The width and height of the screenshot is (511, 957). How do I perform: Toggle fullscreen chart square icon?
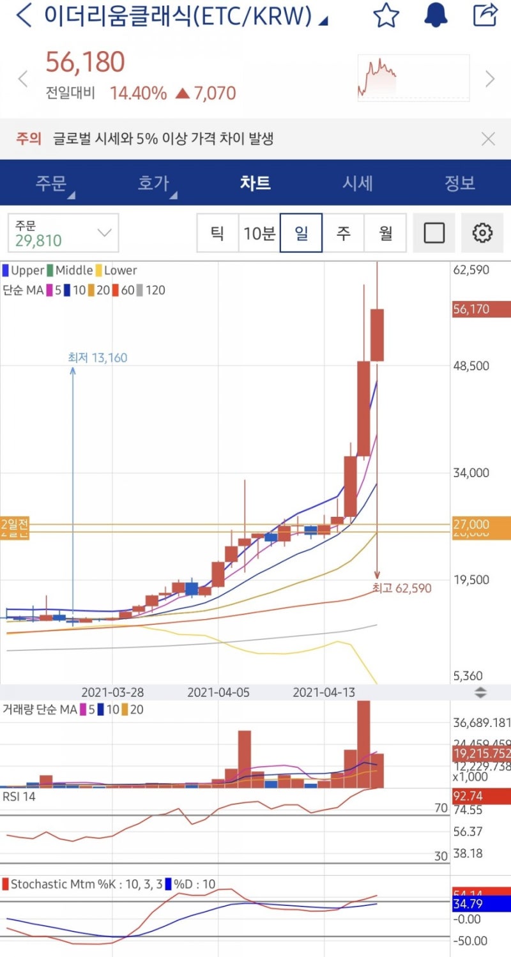(x=434, y=233)
